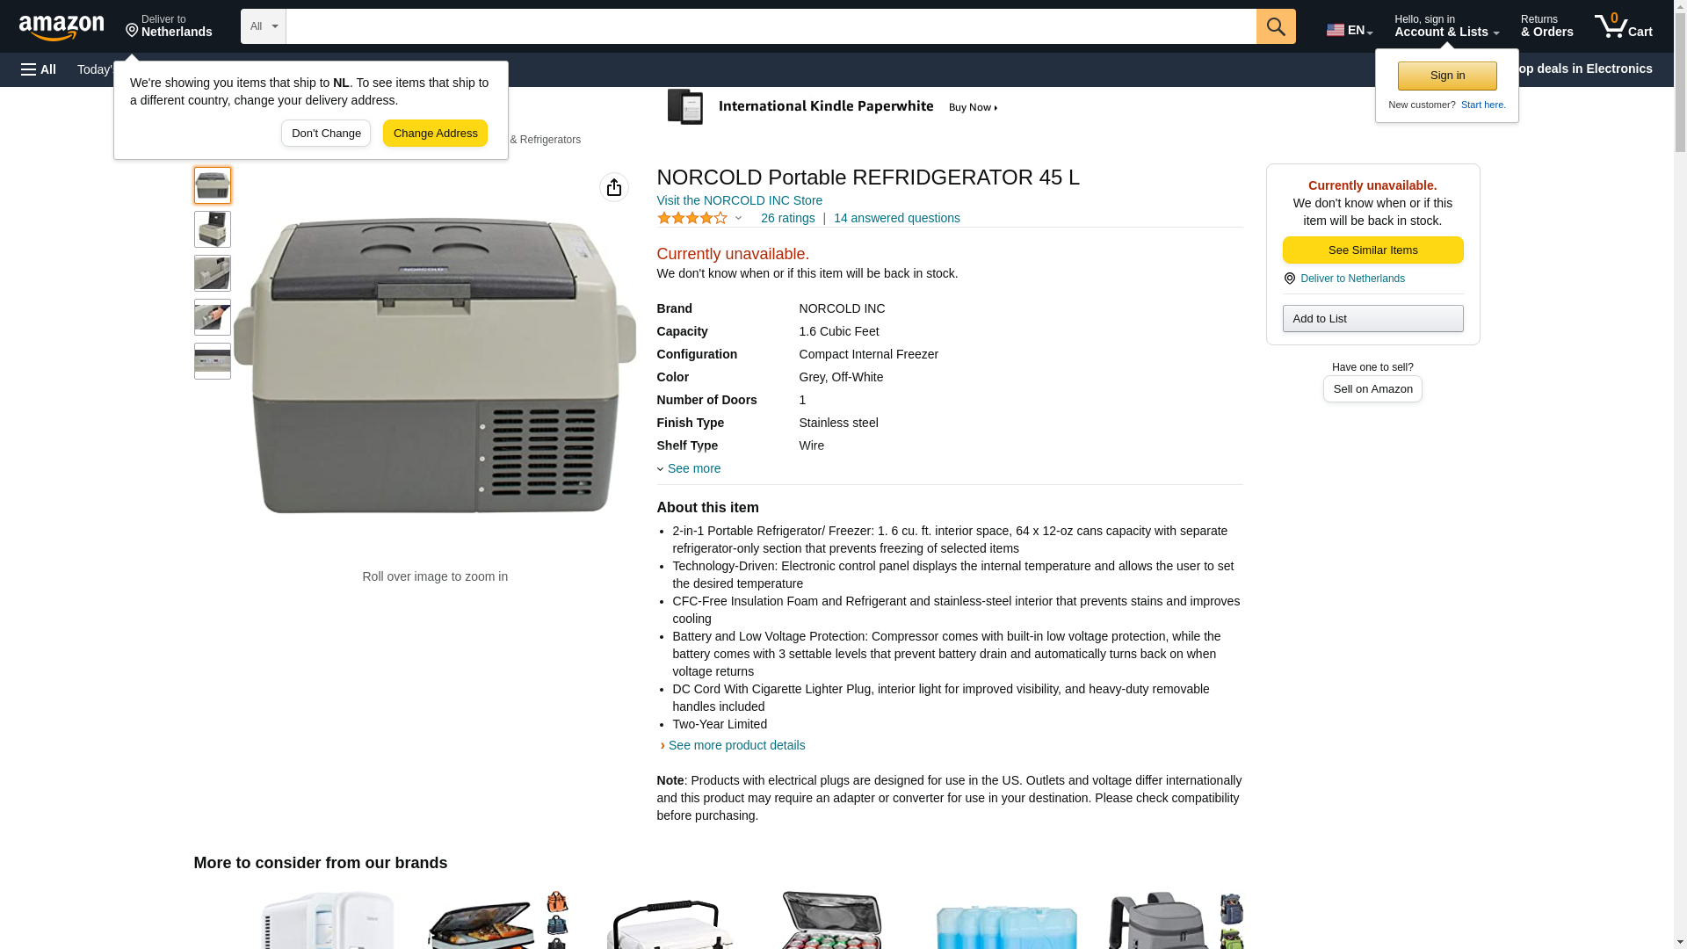Screen dimensions: 1687x949
Task: Select the EN language flag
Action: tap(1349, 30)
